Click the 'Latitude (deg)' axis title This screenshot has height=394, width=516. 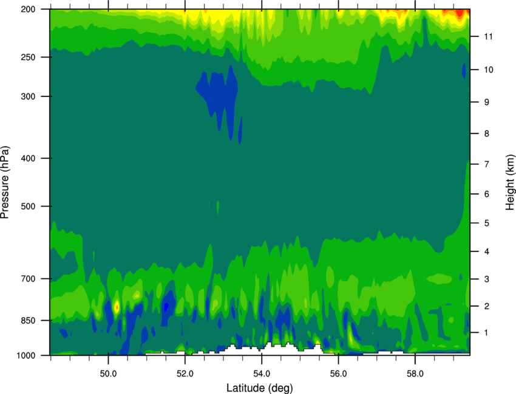pyautogui.click(x=259, y=388)
